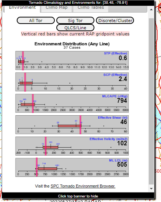The width and height of the screenshot is (161, 202).
Task: Click the '37 Cases' text
Action: point(72,48)
